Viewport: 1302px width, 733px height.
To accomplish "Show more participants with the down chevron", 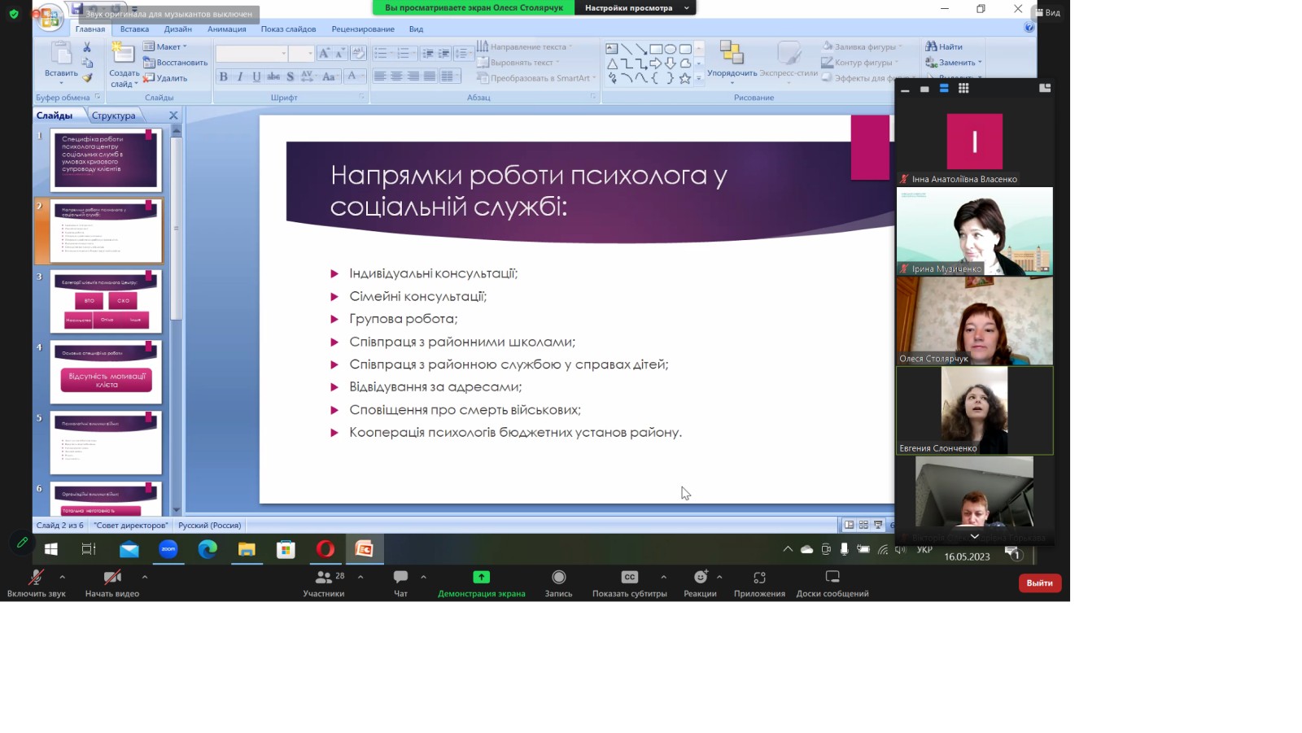I will (974, 536).
